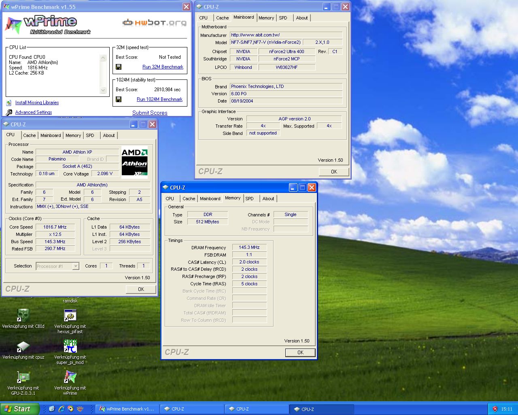Click the HWBOT.org logo in wPrime

(155, 23)
